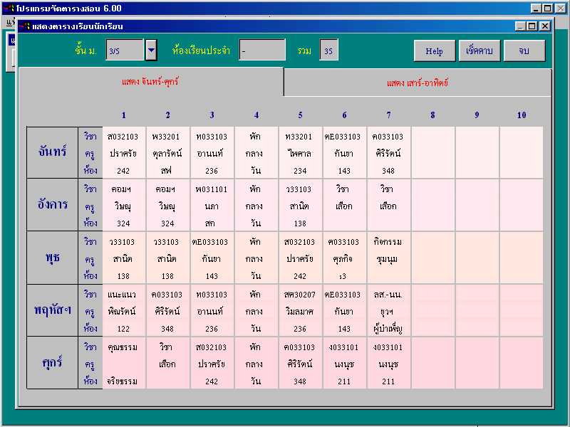This screenshot has height=427, width=570.
Task: Click the Help button
Action: coord(435,51)
